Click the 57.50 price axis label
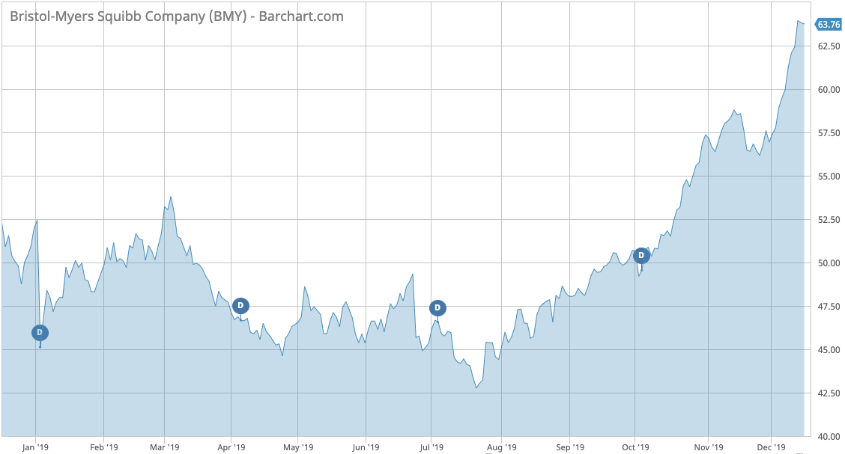 [829, 133]
